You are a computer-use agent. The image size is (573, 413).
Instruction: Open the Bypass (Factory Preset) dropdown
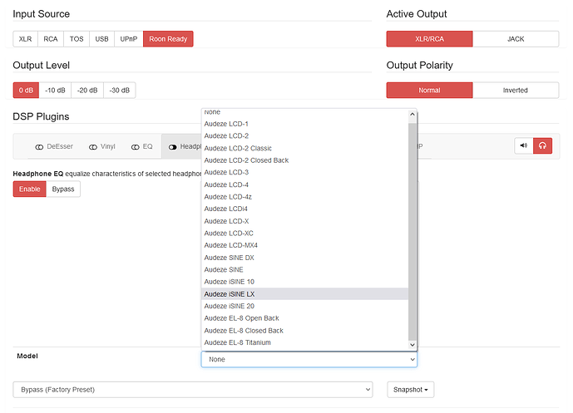coord(193,390)
